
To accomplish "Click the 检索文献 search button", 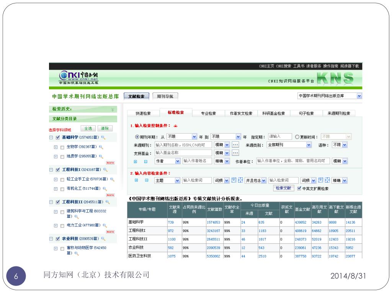I will pos(283,188).
